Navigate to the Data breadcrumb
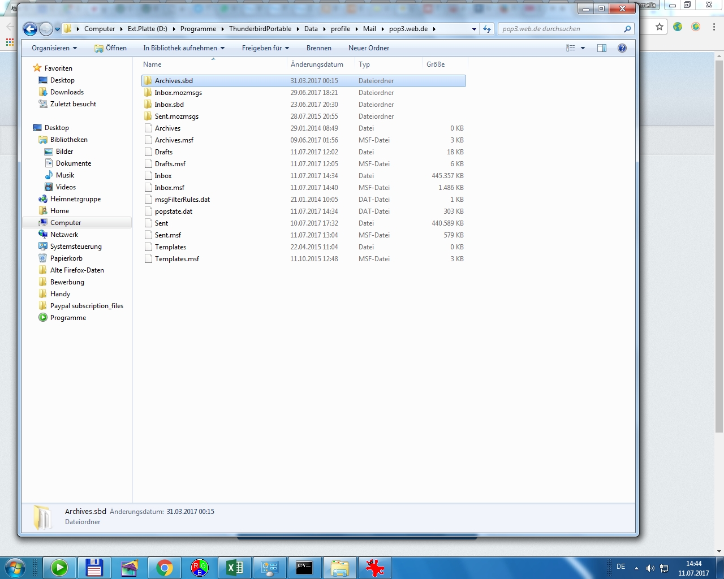 (x=311, y=29)
